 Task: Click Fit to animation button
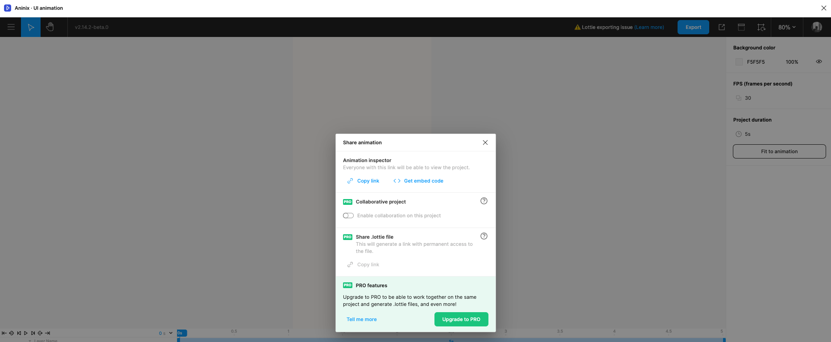tap(779, 151)
